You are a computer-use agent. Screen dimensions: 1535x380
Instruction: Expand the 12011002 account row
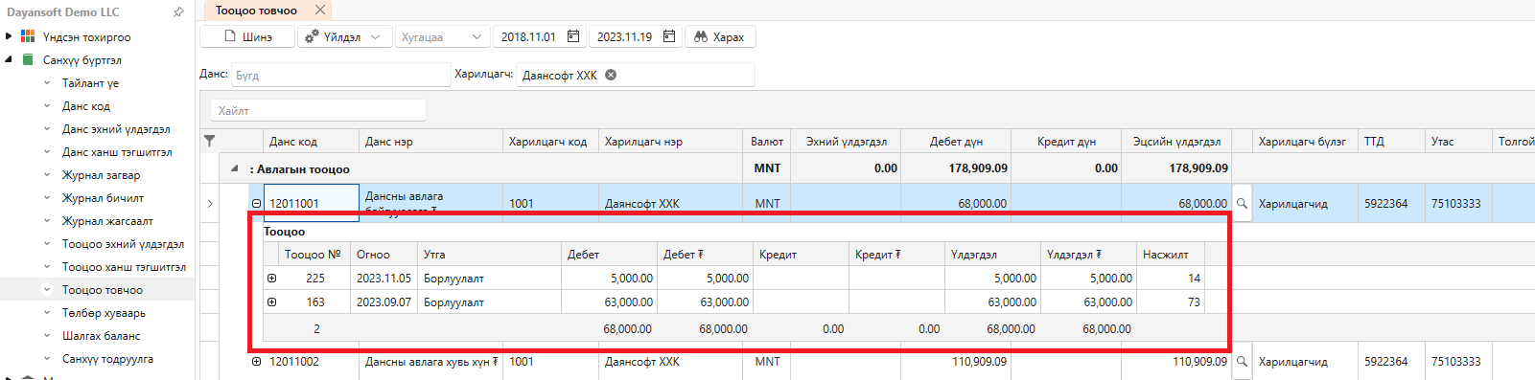click(256, 362)
